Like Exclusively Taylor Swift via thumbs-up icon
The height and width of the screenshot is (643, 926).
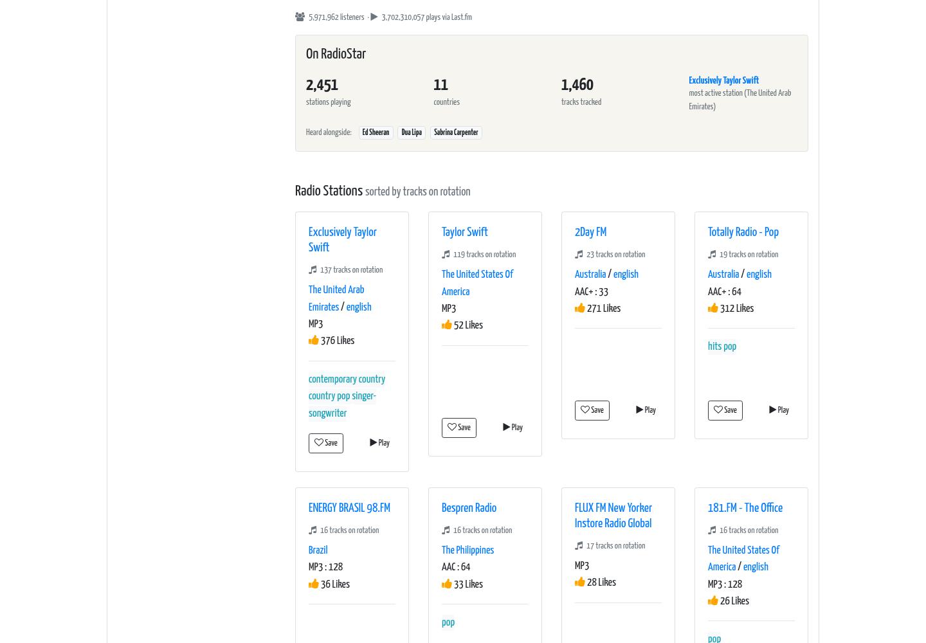click(314, 340)
